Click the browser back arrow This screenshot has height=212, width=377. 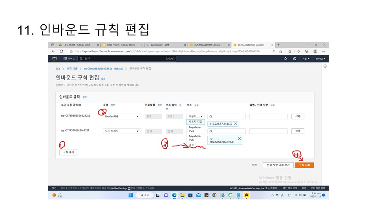pos(53,51)
